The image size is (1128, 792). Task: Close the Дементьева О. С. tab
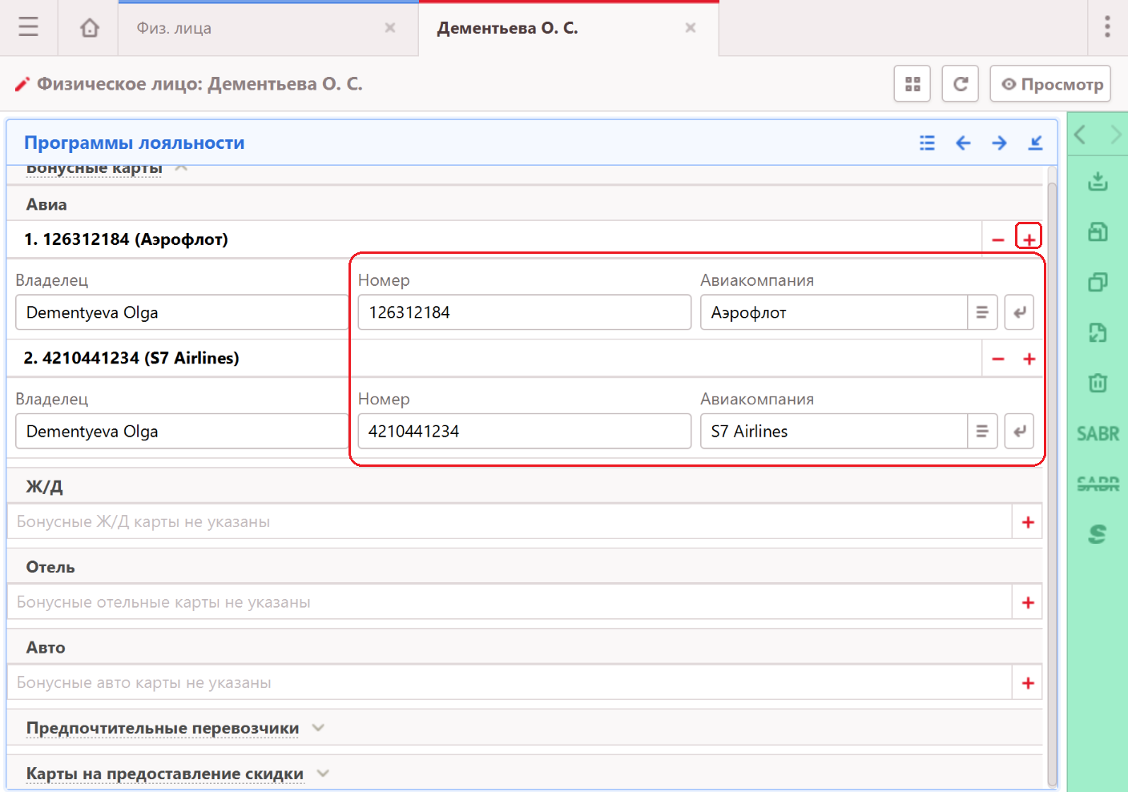tap(690, 28)
